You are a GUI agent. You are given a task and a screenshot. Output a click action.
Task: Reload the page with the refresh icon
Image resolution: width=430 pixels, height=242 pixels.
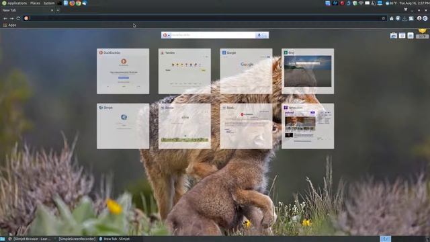pyautogui.click(x=18, y=18)
